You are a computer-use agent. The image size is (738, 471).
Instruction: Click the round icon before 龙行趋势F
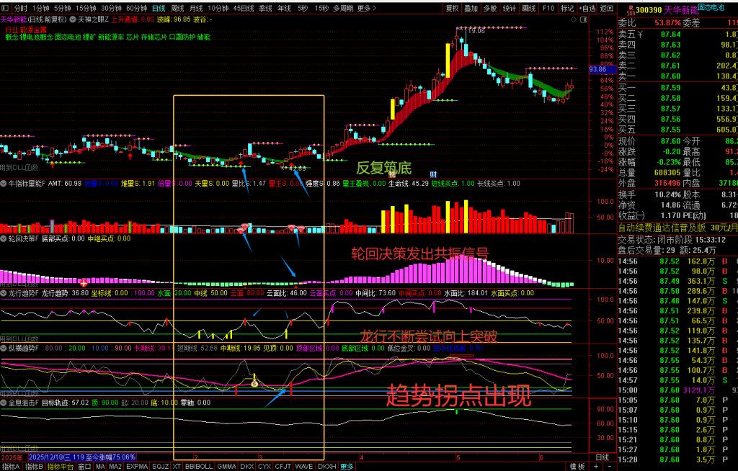pos(4,293)
